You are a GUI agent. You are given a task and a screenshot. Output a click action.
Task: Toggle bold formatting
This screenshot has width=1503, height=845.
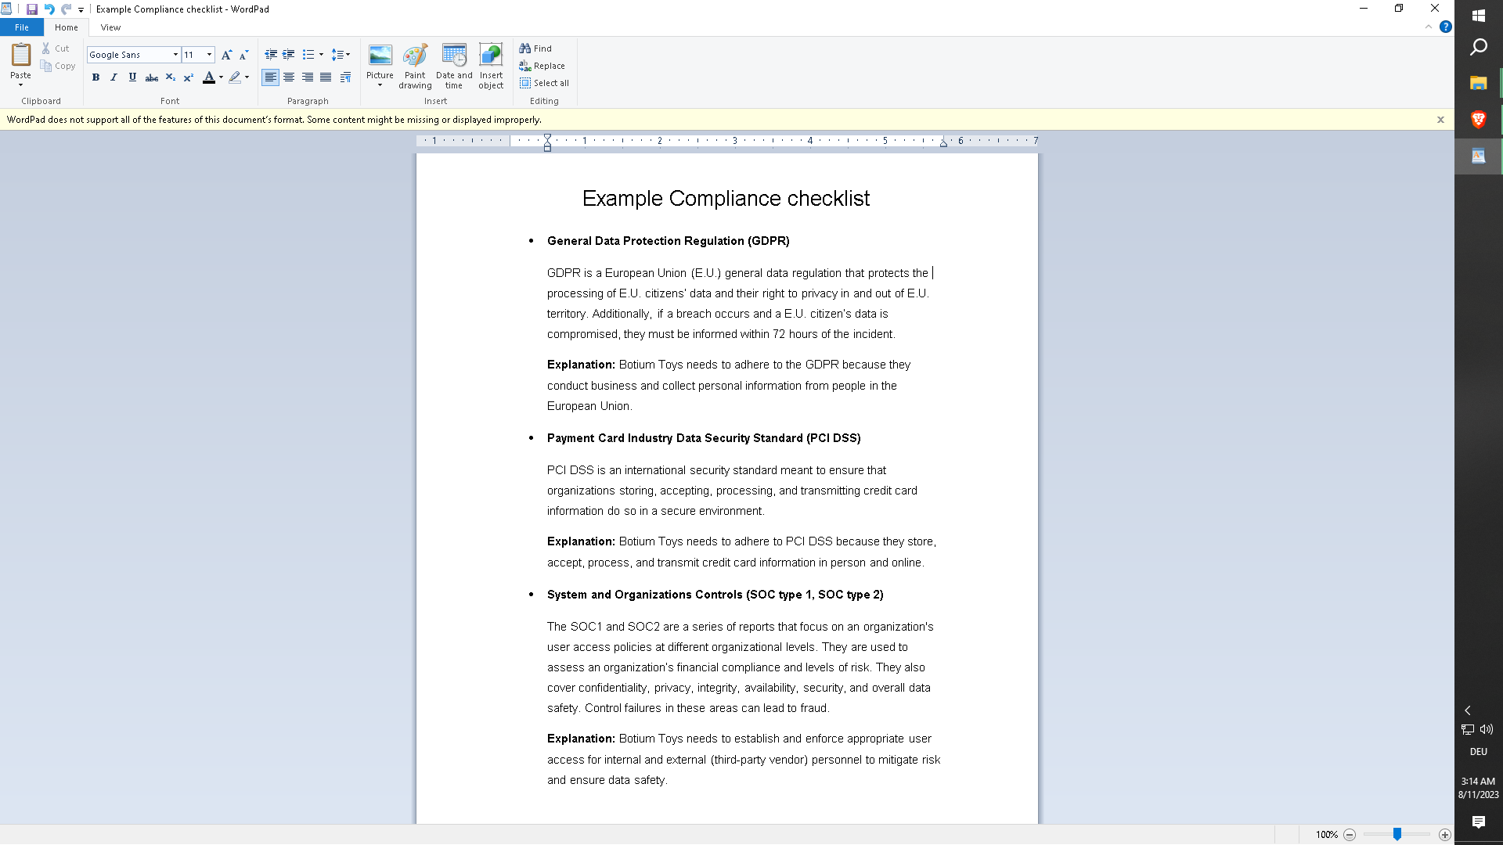point(96,77)
